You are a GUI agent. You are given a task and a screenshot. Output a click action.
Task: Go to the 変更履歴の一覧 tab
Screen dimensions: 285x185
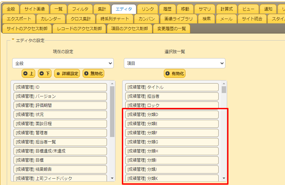[x=172, y=28]
